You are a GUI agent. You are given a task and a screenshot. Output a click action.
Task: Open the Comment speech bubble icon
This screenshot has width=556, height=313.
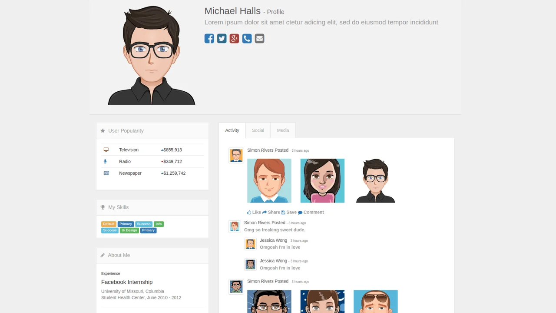pyautogui.click(x=311, y=212)
